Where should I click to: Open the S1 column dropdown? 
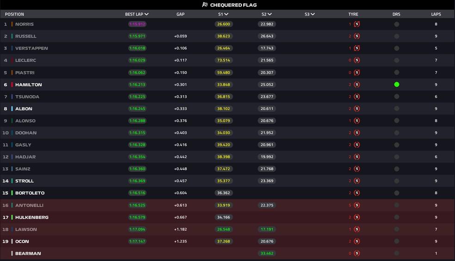[x=226, y=14]
